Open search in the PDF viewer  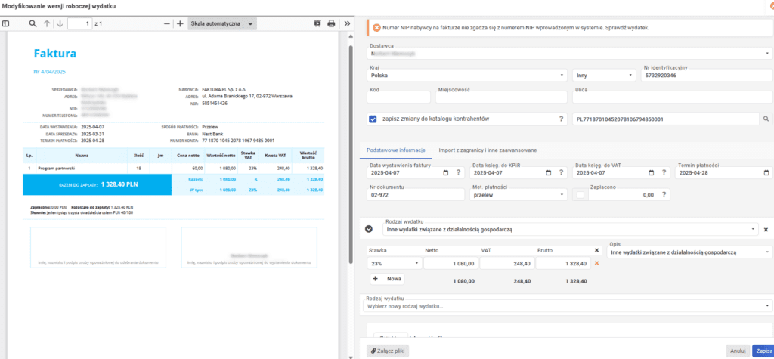[33, 24]
